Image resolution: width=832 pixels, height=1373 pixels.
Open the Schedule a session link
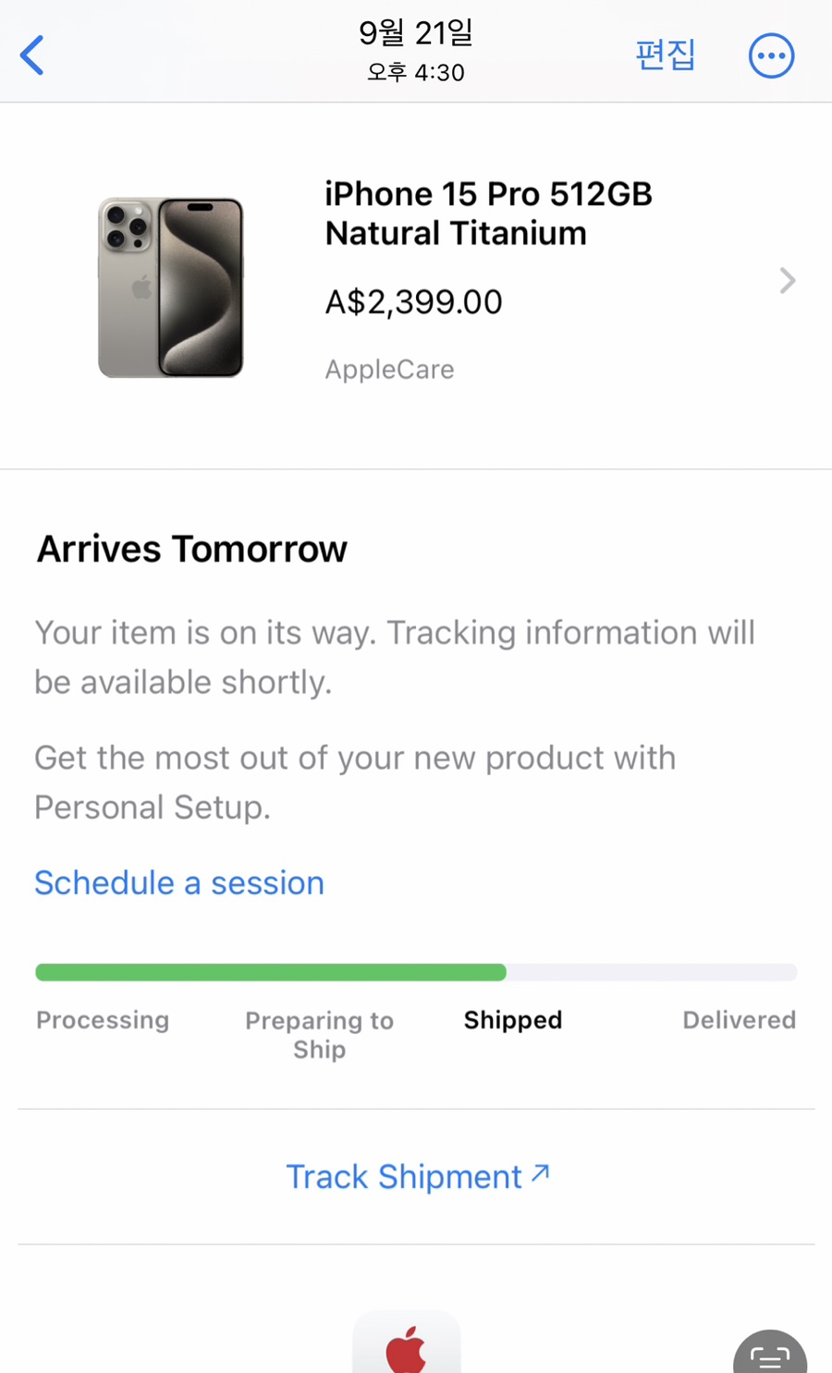[x=179, y=883]
